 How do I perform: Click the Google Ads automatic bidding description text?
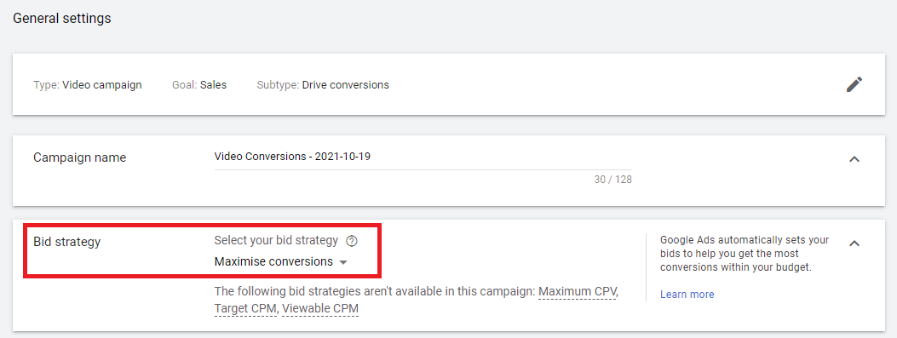[x=745, y=254]
